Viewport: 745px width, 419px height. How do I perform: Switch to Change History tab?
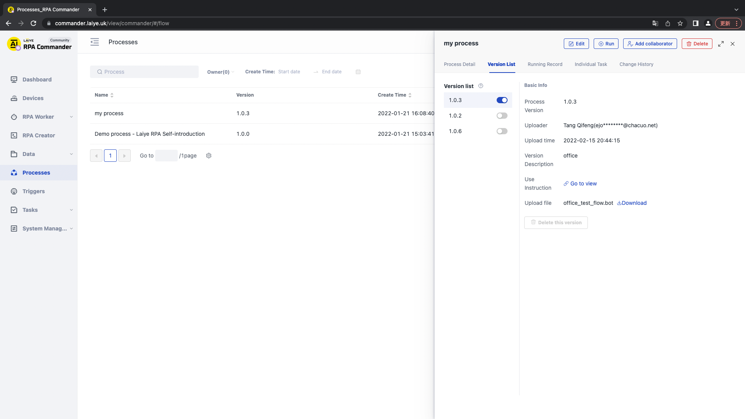(636, 64)
